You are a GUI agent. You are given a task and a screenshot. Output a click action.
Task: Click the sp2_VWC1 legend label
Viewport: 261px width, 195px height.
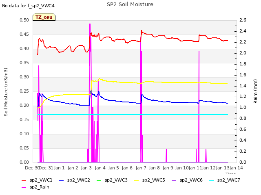tap(41, 180)
